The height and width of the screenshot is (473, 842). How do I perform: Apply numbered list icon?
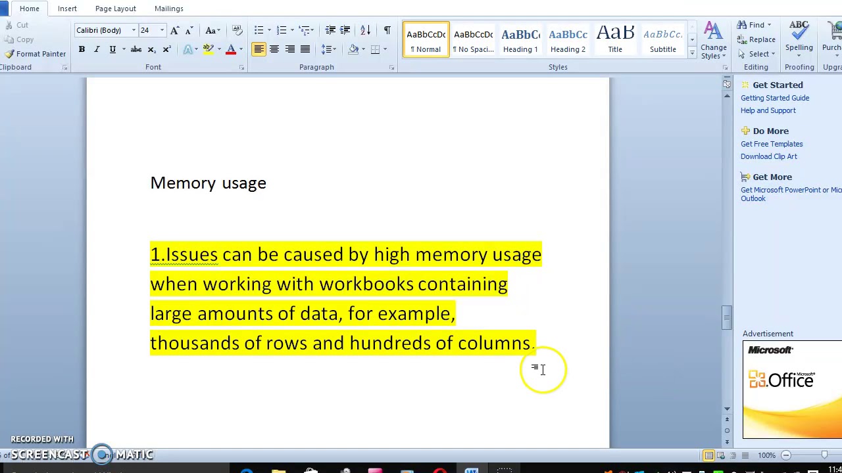click(282, 30)
